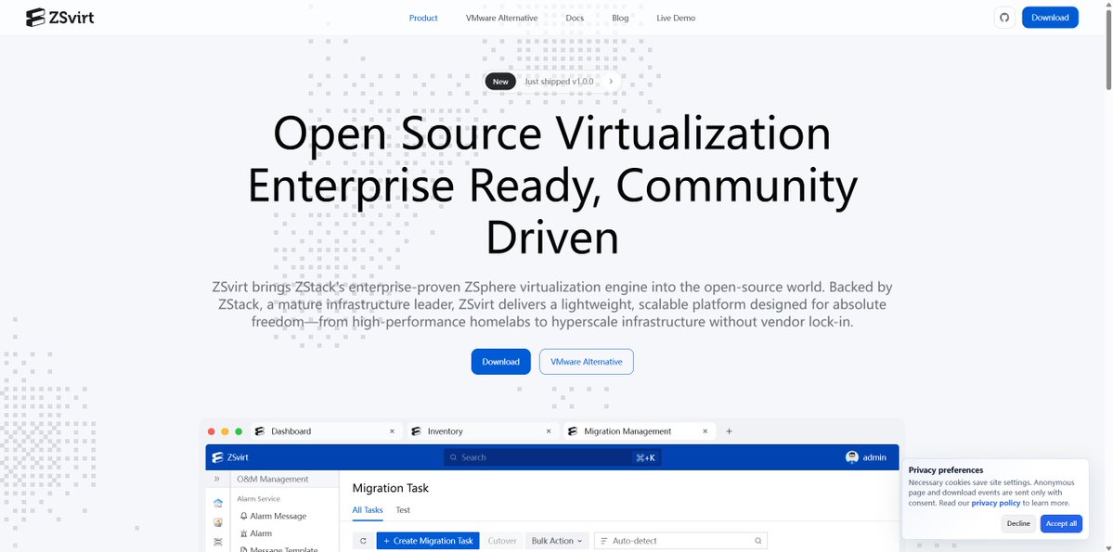Open Alarm Message in sidebar
The height and width of the screenshot is (552, 1113).
point(278,517)
